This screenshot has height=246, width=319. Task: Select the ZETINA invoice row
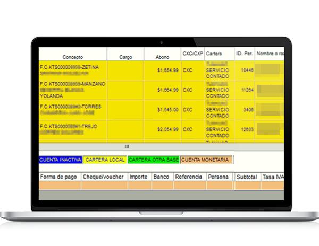coord(161,71)
